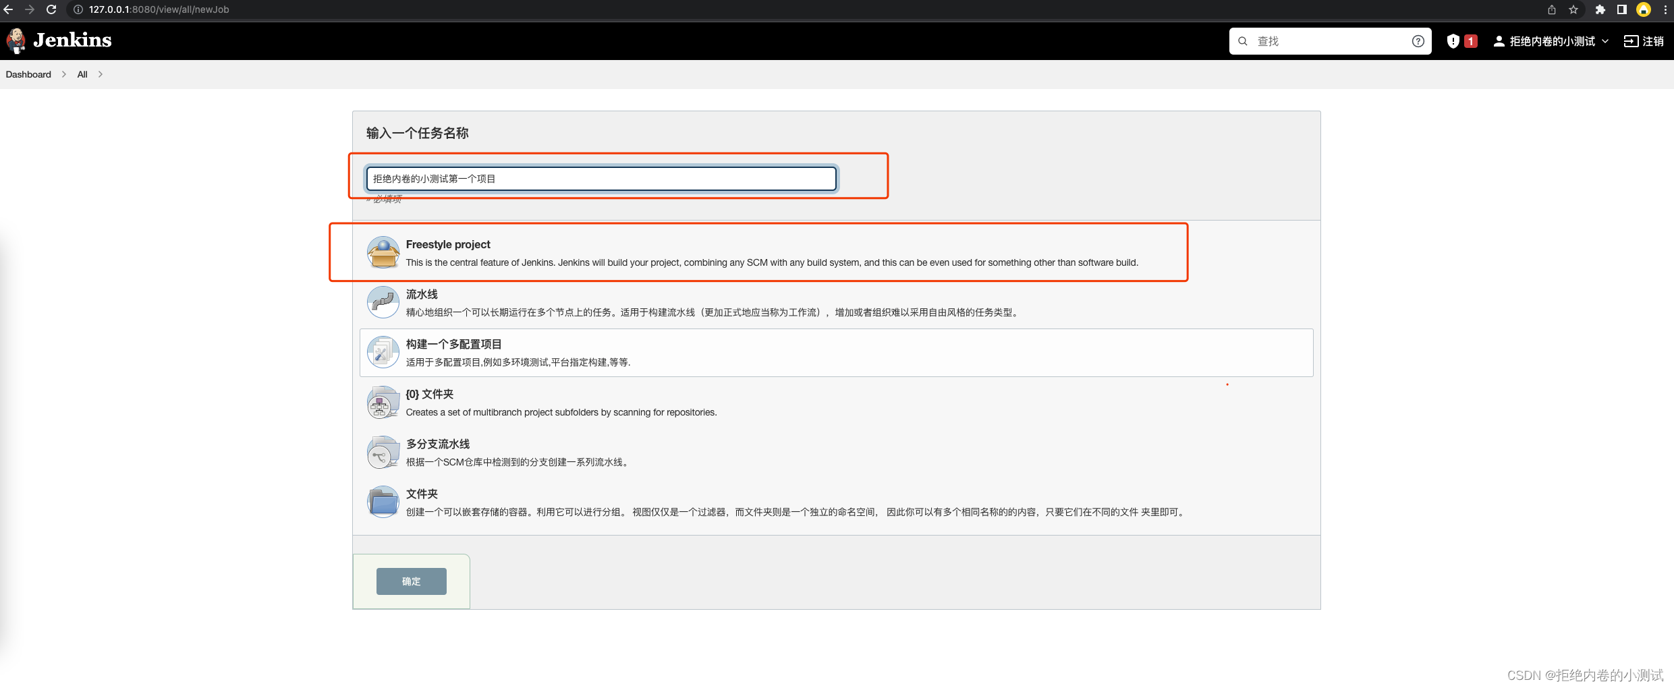Click the search magnifier icon

click(1242, 41)
